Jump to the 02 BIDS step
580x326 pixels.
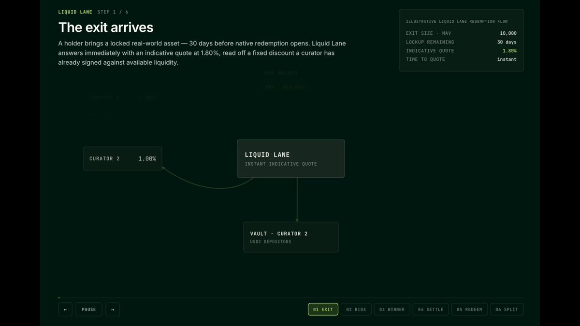tap(356, 310)
